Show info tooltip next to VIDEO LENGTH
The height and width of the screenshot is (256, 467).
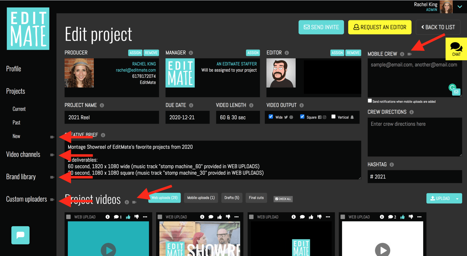(251, 105)
